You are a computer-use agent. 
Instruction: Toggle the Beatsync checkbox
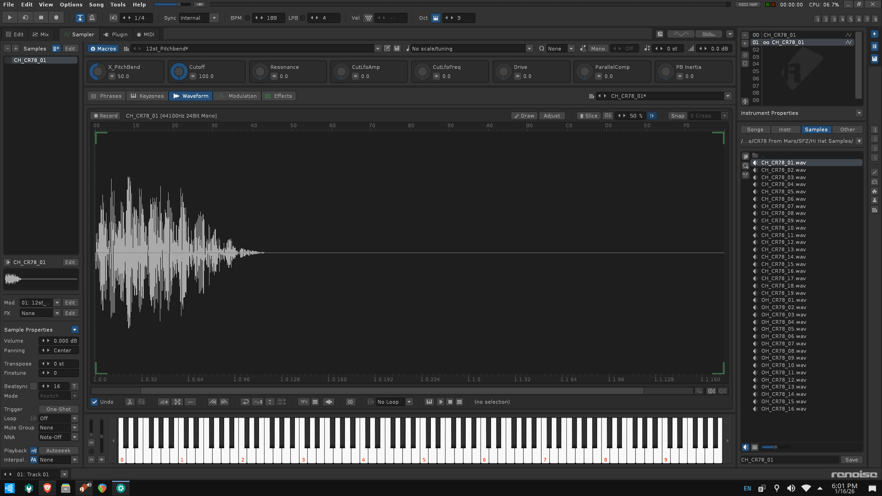[x=34, y=386]
